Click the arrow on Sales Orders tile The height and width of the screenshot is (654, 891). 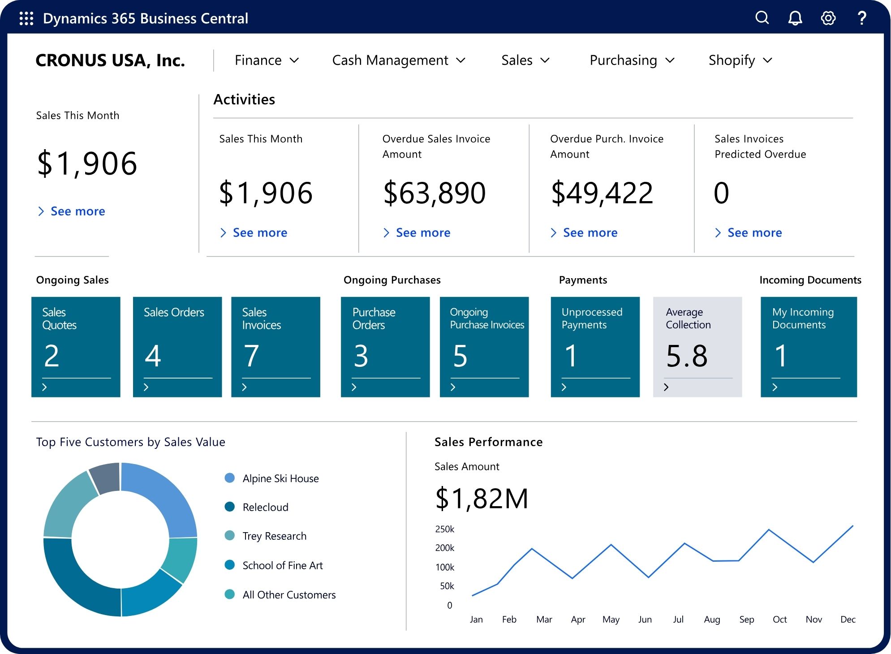(x=146, y=387)
